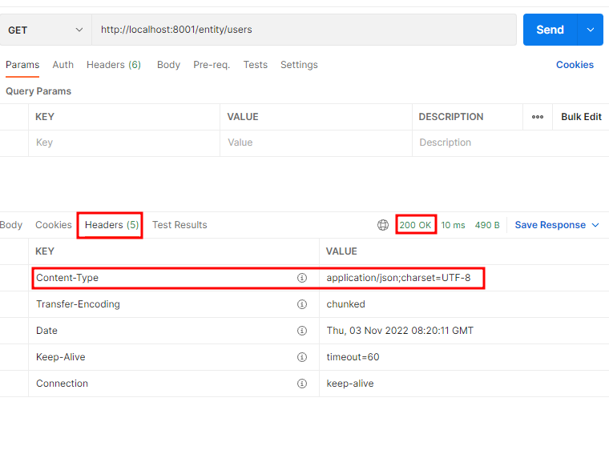Click the response VALUE column header
This screenshot has width=609, height=450.
coord(341,251)
